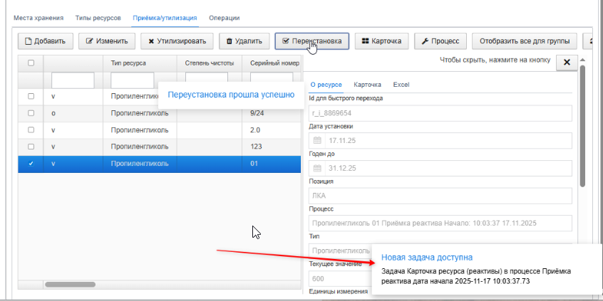This screenshot has height=301, width=603.
Task: Open the Excel tab in details panel
Action: (401, 85)
